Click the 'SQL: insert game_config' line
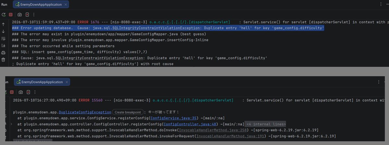389x145 pixels. [x=79, y=52]
